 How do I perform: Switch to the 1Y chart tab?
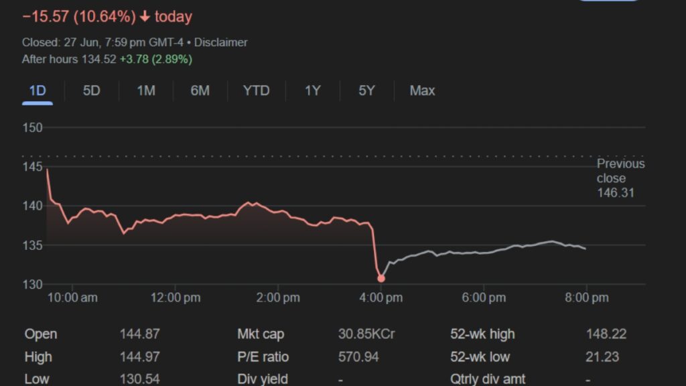click(x=313, y=90)
